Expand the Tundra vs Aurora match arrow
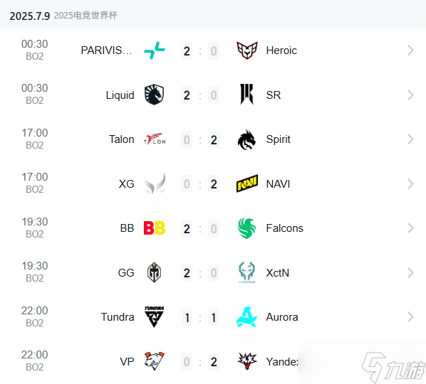The width and height of the screenshot is (426, 384). (410, 316)
